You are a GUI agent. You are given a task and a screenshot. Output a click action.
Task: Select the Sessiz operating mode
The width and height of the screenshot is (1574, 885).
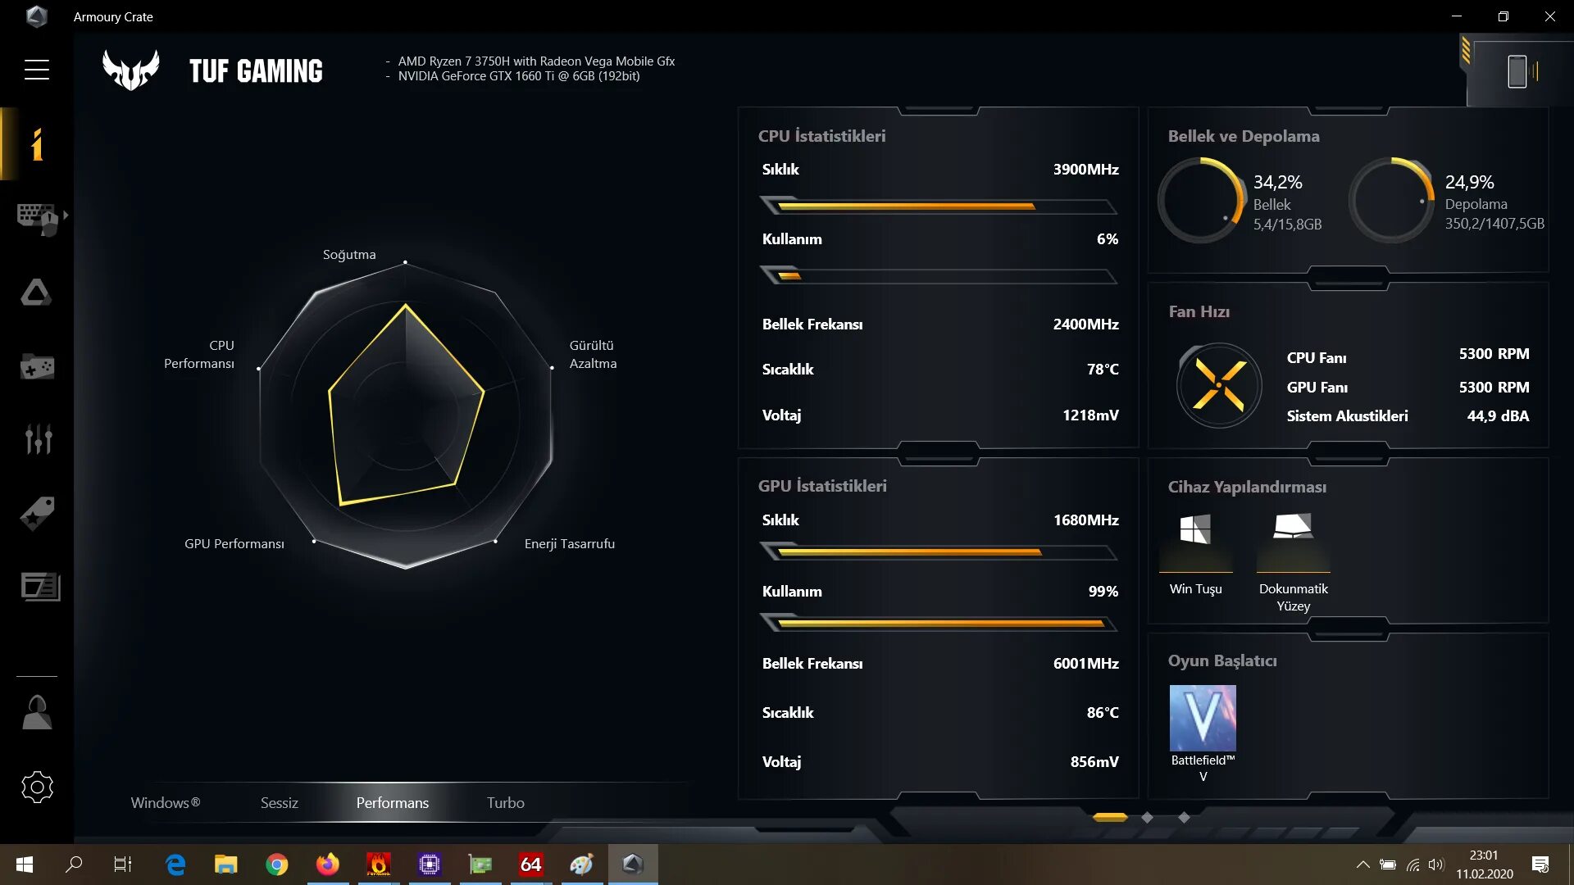click(280, 803)
